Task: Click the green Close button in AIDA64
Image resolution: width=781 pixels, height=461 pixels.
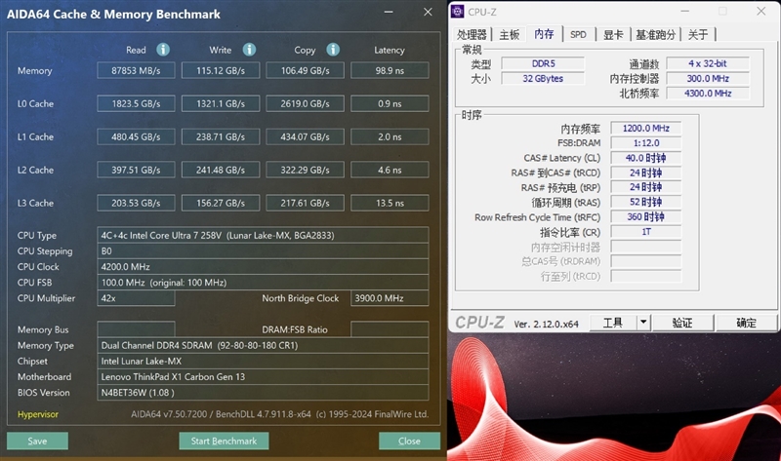Action: coord(409,441)
